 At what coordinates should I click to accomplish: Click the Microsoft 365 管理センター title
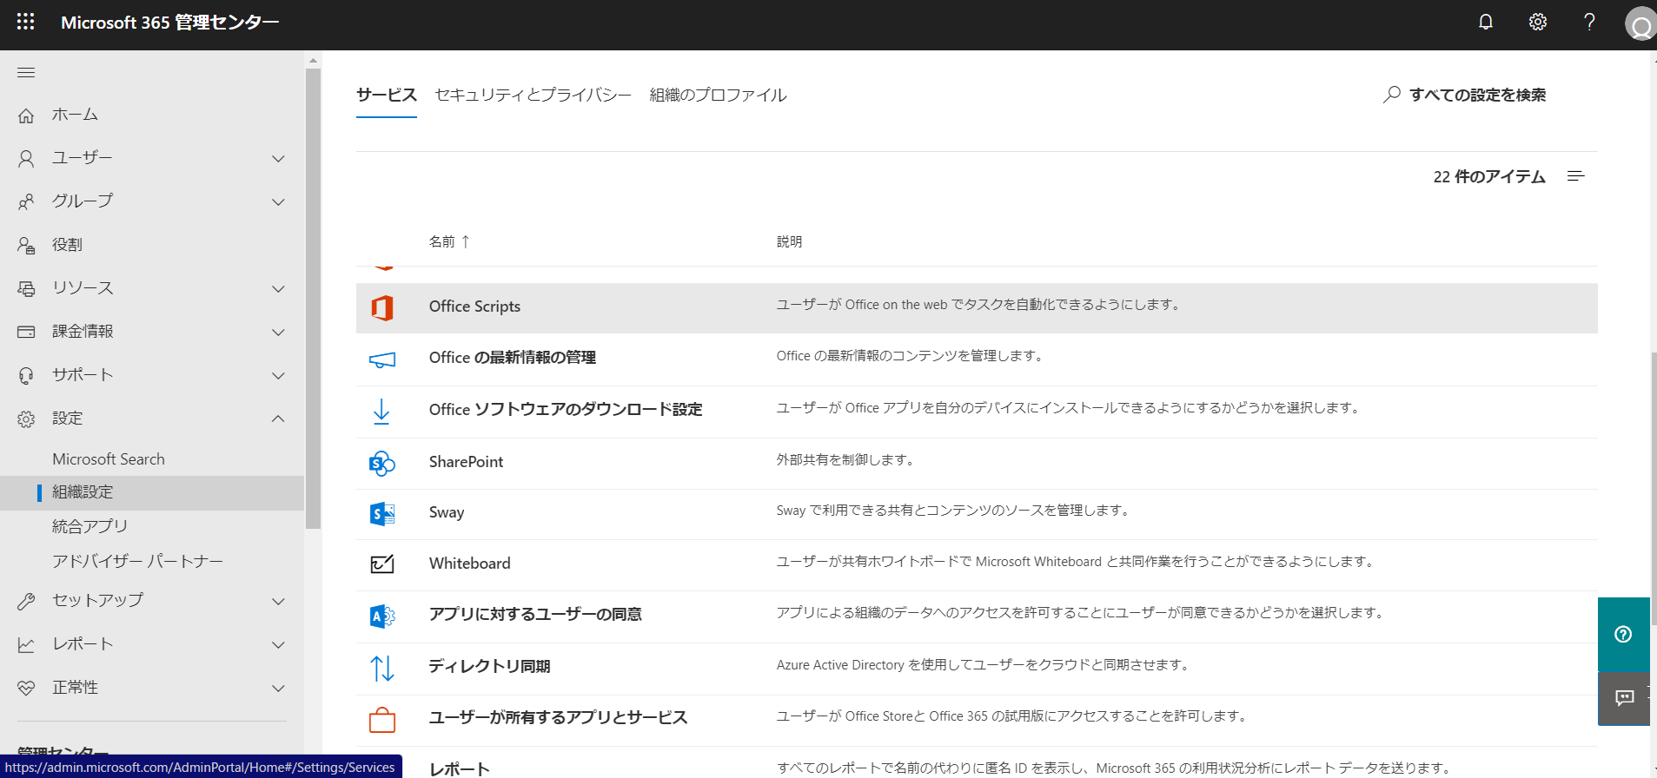(169, 23)
